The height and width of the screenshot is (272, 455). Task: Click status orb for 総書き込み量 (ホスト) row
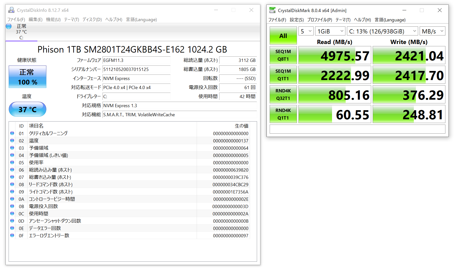pos(12,177)
